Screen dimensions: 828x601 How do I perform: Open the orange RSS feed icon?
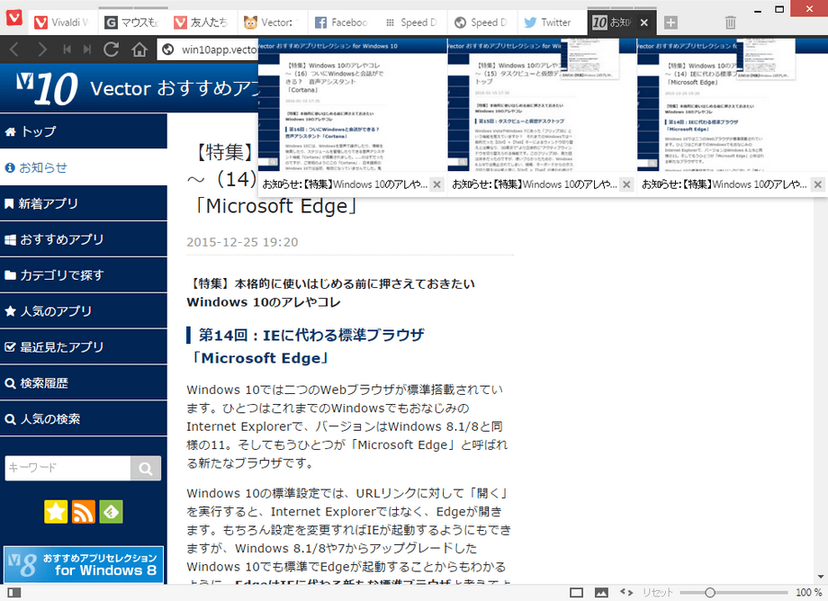click(x=84, y=511)
